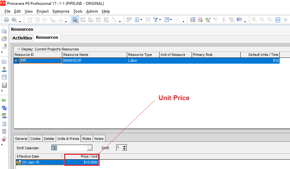The width and height of the screenshot is (290, 169).
Task: Switch to the Details tab
Action: tap(49, 139)
